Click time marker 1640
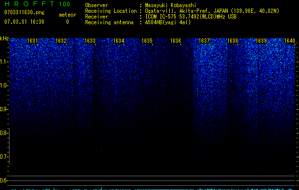 (289, 40)
